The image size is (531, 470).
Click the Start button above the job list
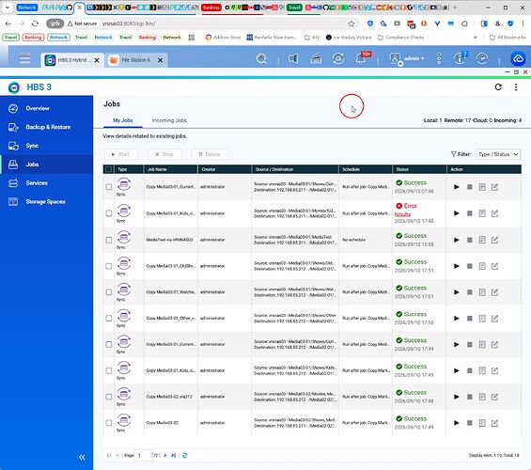(x=121, y=154)
